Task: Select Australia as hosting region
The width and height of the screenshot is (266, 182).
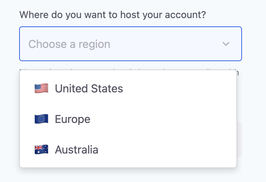Action: point(77,150)
